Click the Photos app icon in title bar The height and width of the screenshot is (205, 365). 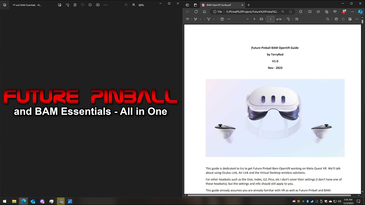pos(5,5)
